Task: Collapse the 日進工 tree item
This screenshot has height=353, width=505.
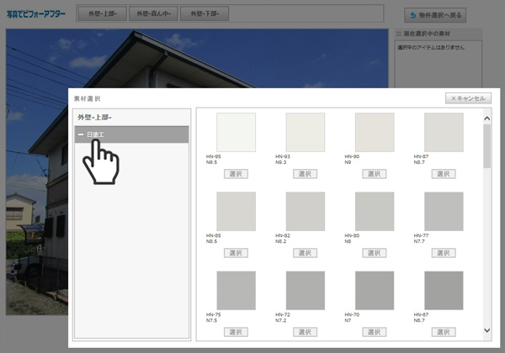Action: pyautogui.click(x=81, y=134)
